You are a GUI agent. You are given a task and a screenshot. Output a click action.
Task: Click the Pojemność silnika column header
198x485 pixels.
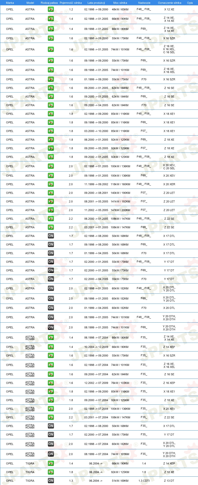coord(71,3)
